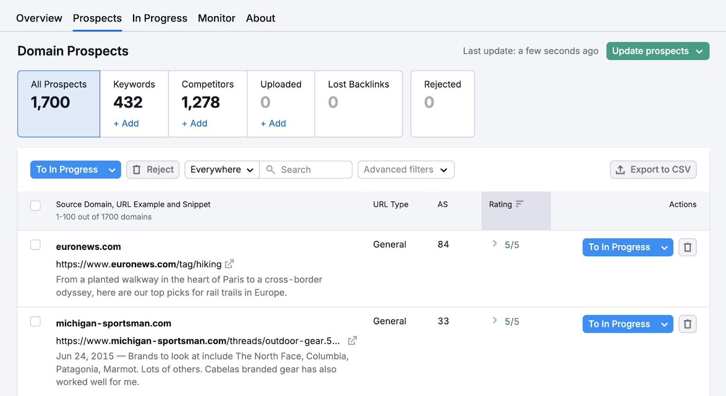Switch to the In Progress tab
Image resolution: width=726 pixels, height=396 pixels.
tap(159, 18)
